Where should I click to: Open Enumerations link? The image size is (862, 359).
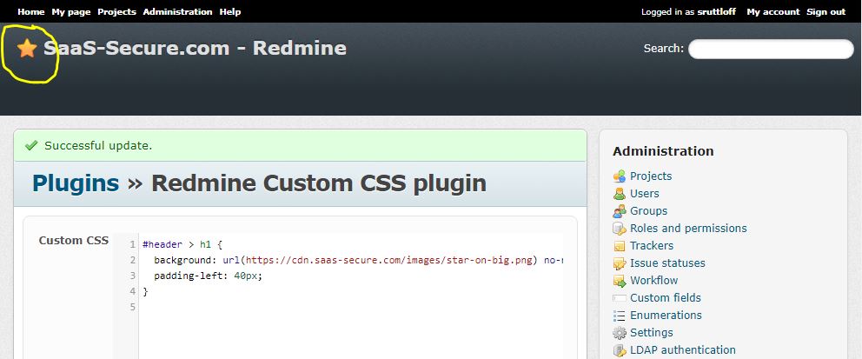point(666,316)
